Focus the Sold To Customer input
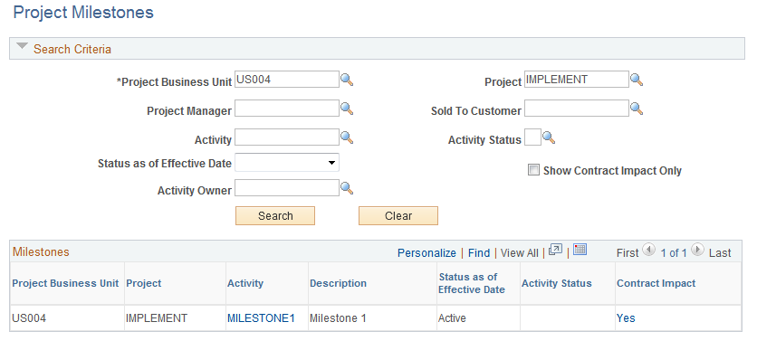Viewport: 757px width, 341px height. coord(577,108)
